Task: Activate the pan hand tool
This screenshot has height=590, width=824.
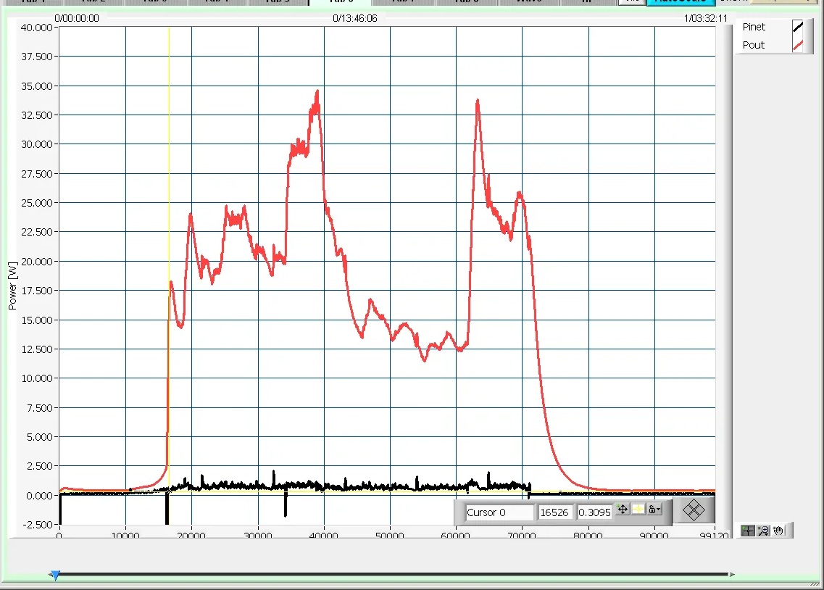Action: pos(779,531)
